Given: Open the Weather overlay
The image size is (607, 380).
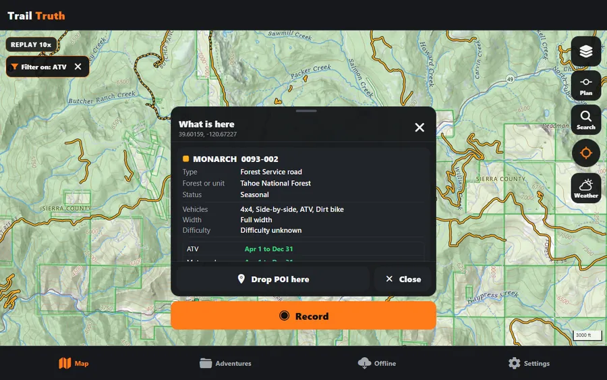Looking at the screenshot, I should (x=585, y=188).
